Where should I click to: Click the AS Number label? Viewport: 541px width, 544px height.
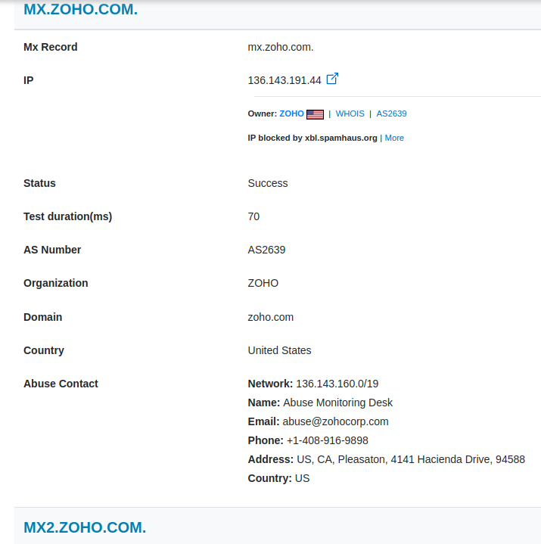tap(52, 250)
